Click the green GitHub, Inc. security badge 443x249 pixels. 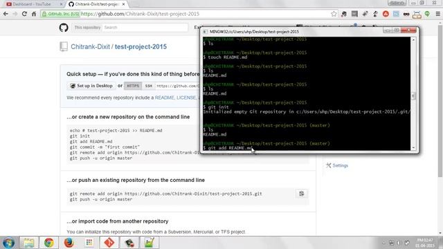click(60, 14)
